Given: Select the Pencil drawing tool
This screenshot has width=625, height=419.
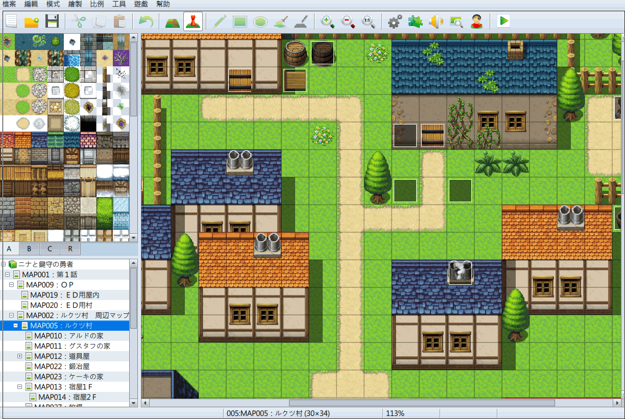Looking at the screenshot, I should point(220,21).
